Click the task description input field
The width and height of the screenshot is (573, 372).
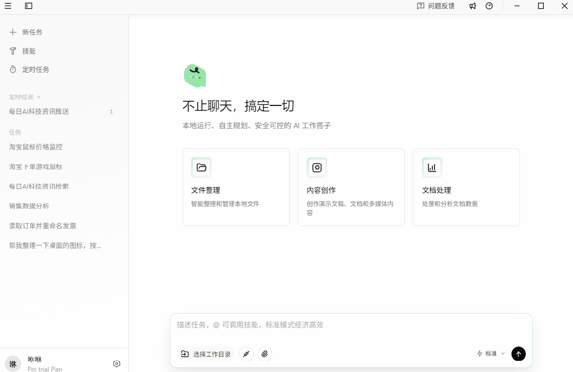(350, 325)
